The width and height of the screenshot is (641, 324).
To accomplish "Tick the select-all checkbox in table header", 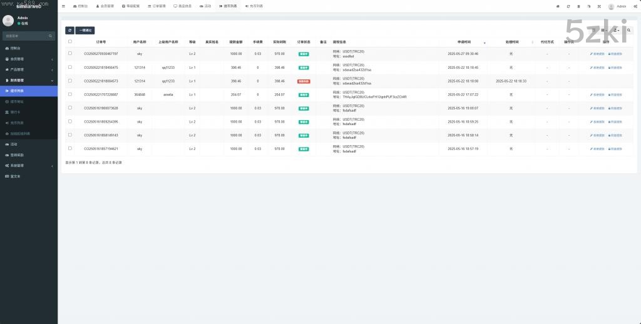I will [x=70, y=42].
